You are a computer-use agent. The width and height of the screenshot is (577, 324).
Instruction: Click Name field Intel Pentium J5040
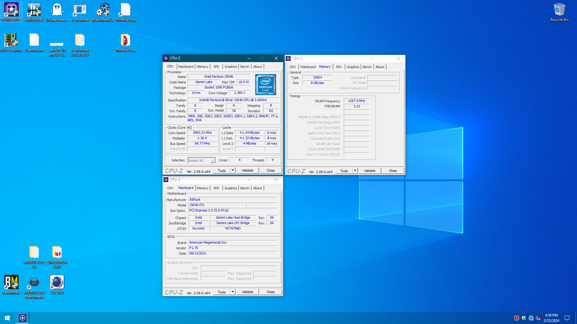coord(219,76)
